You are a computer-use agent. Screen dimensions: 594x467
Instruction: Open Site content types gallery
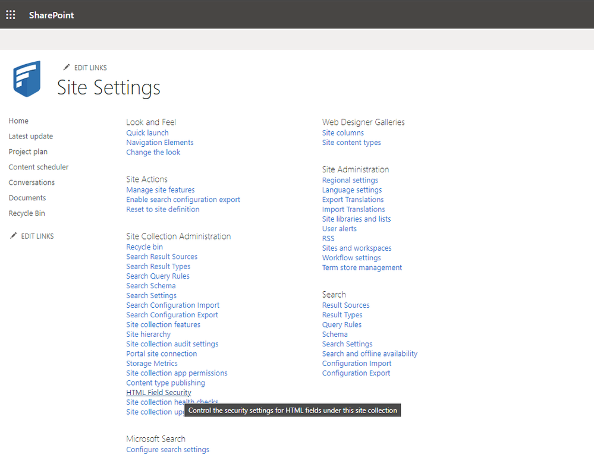tap(351, 143)
